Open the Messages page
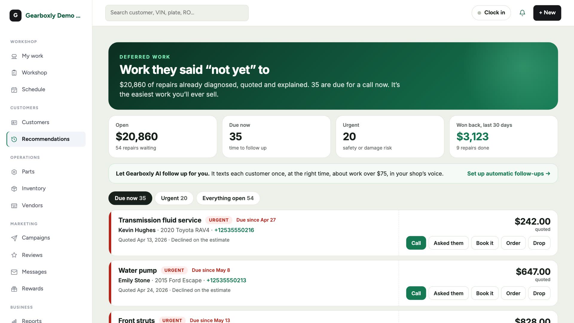Screen dimensions: 574x323 pyautogui.click(x=46, y=272)
